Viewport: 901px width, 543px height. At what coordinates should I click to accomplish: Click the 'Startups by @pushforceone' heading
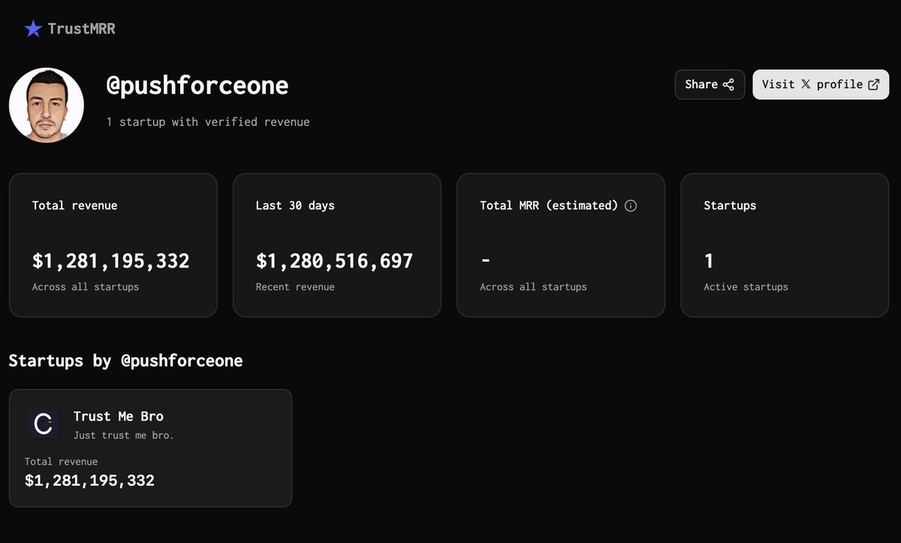126,360
